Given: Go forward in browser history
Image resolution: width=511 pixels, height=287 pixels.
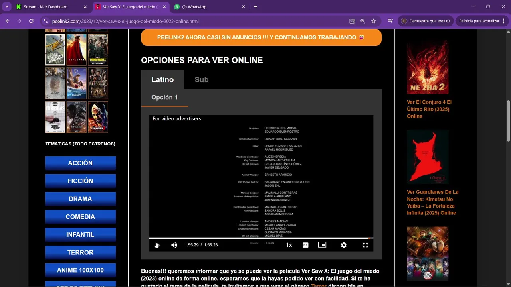Looking at the screenshot, I should (19, 21).
